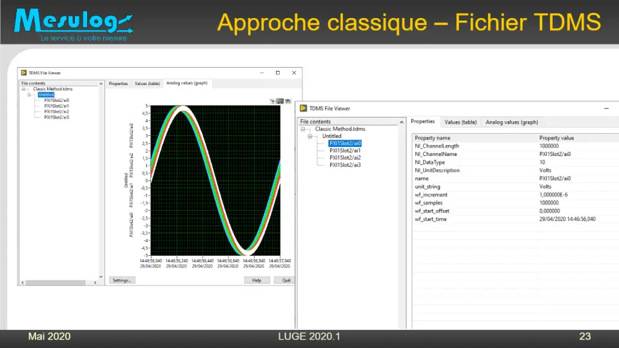The height and width of the screenshot is (348, 619).
Task: Select Classic Method.tdms in back window tree
Action: 53,89
